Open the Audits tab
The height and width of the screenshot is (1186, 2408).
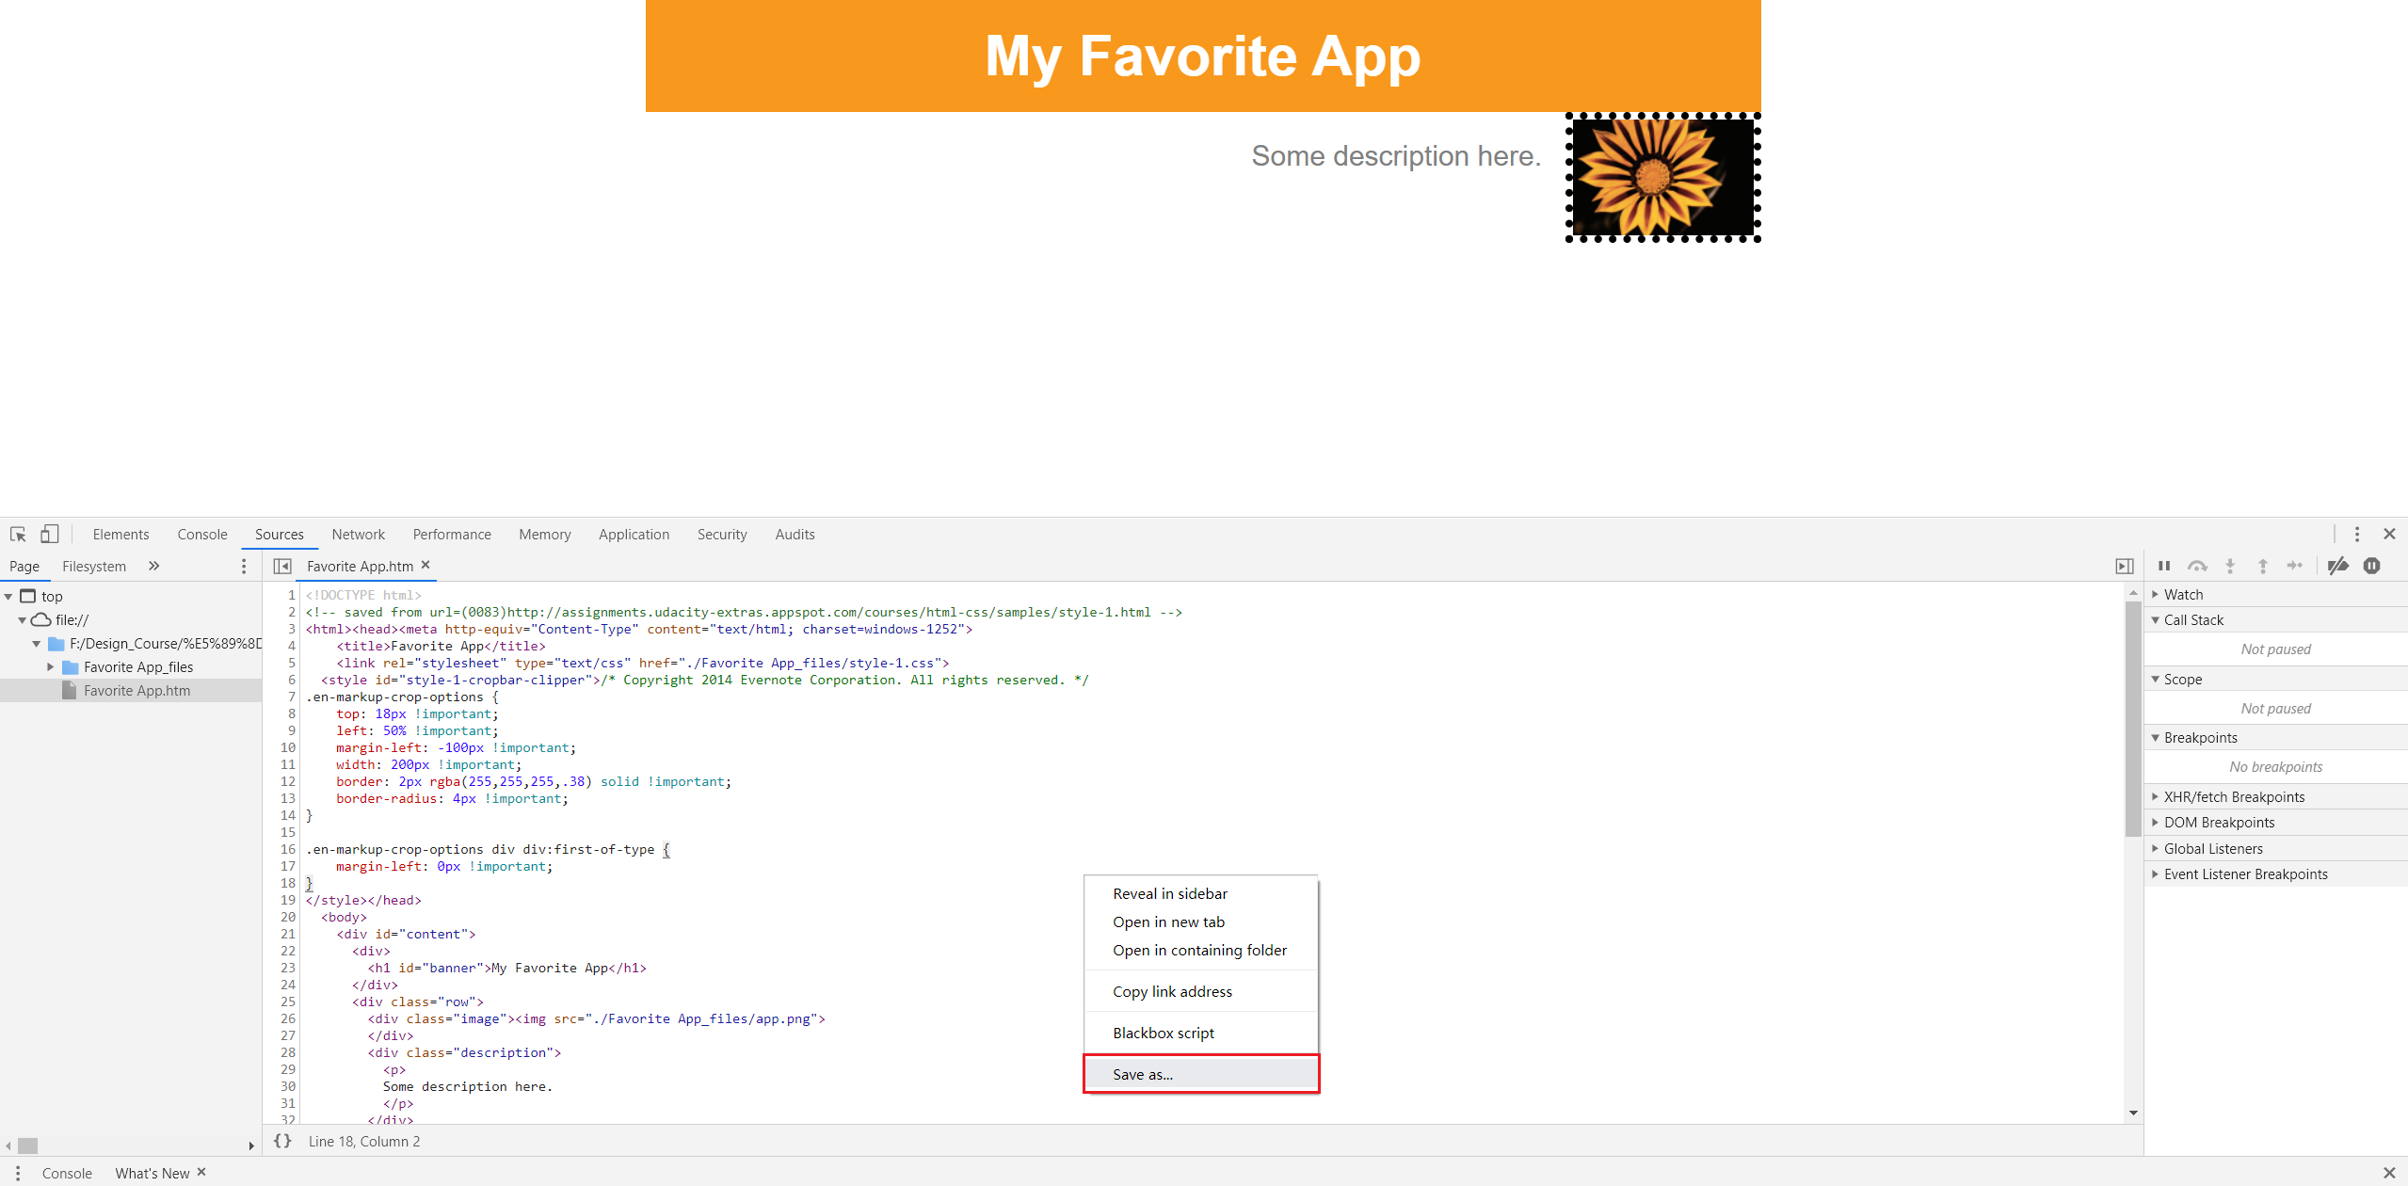pyautogui.click(x=795, y=535)
